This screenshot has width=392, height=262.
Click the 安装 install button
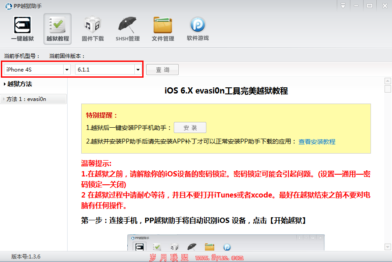click(x=190, y=128)
